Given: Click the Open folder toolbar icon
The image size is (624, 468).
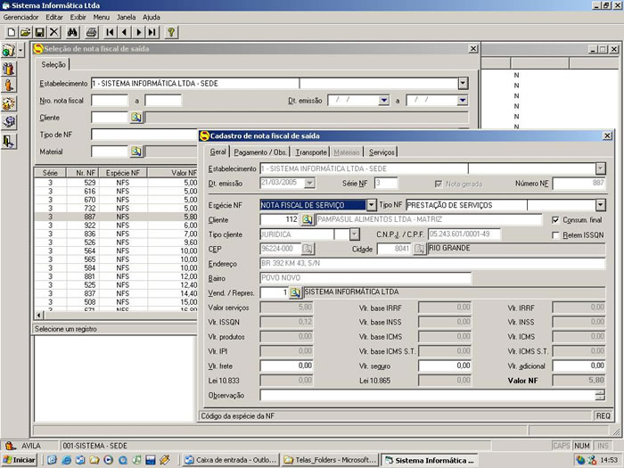Looking at the screenshot, I should 26,32.
